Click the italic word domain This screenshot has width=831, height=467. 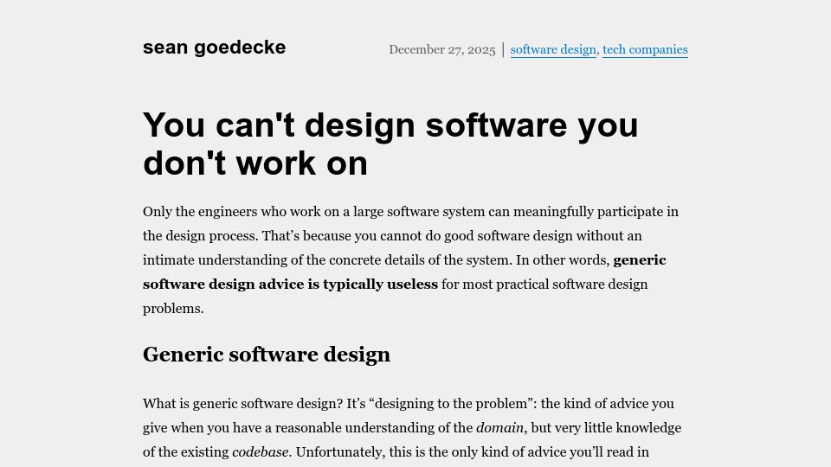(499, 428)
